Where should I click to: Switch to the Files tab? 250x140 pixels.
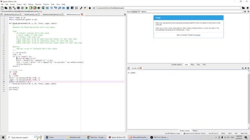198,65
